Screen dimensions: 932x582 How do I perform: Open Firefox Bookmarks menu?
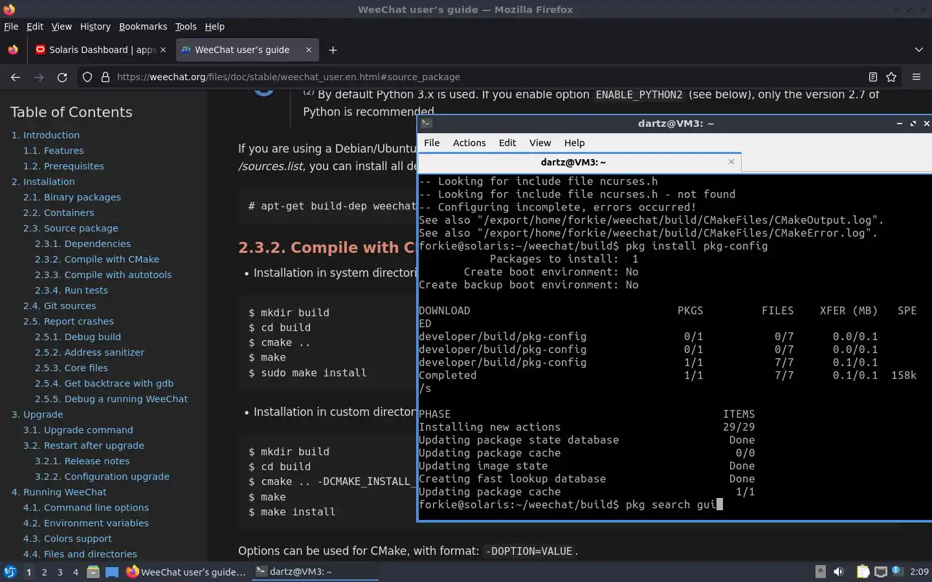click(143, 27)
